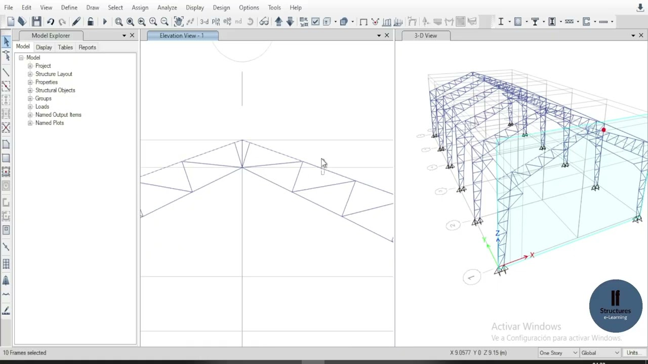Open the Composite Column Design dropdown arrow
This screenshot has height=364, width=648.
point(561,21)
